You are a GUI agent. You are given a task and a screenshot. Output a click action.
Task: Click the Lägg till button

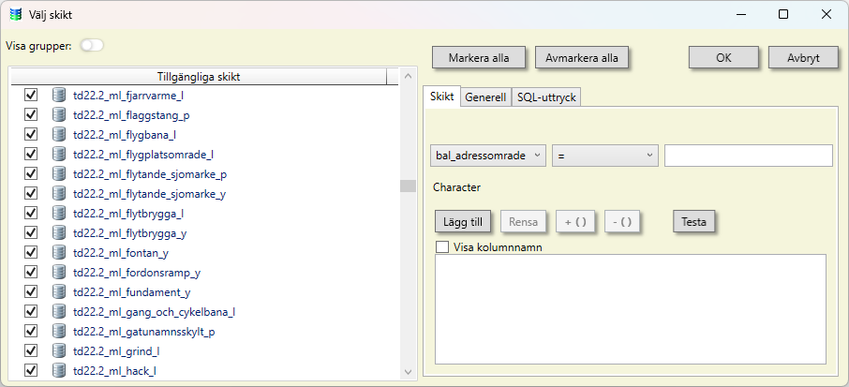coord(463,222)
